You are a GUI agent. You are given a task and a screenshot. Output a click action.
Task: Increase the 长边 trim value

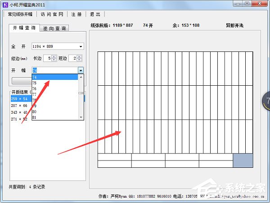[54, 57]
